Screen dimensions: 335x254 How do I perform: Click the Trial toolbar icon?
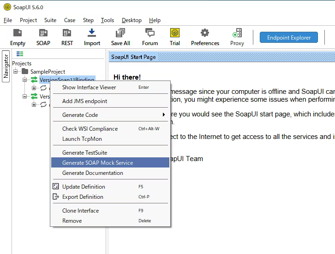pyautogui.click(x=175, y=37)
